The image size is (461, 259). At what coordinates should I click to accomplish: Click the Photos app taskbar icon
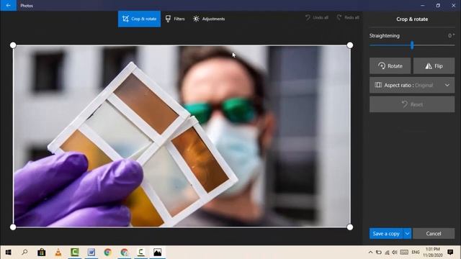pos(157,253)
